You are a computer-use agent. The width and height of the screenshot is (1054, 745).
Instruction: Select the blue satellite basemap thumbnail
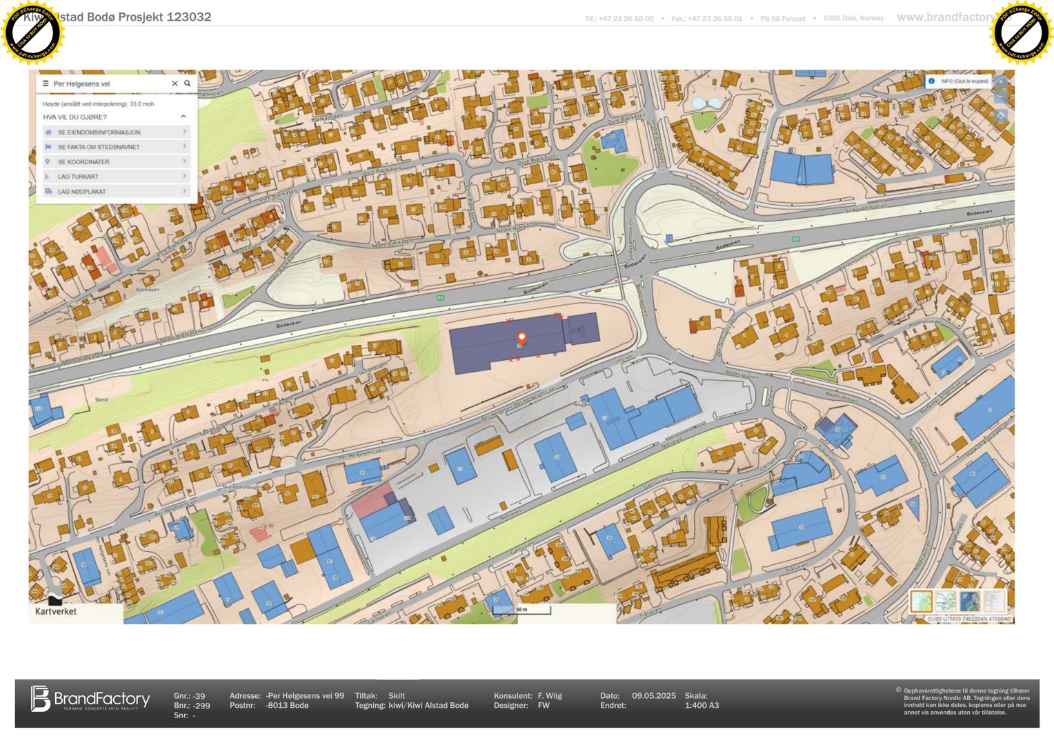point(970,601)
